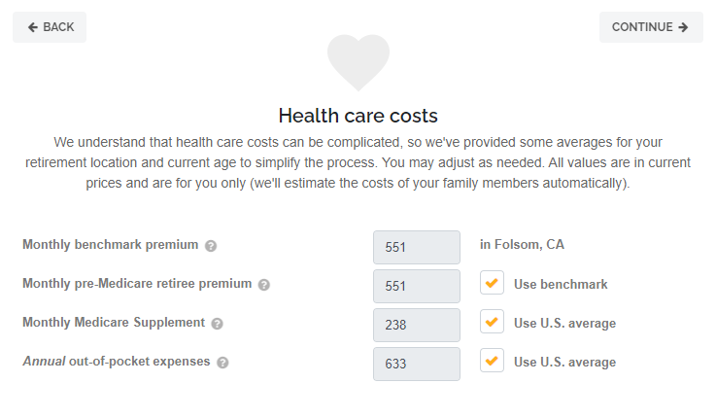Screen dimensions: 716x418
Task: Click the 'Monthly benchmark premium' label
Action: (x=110, y=245)
